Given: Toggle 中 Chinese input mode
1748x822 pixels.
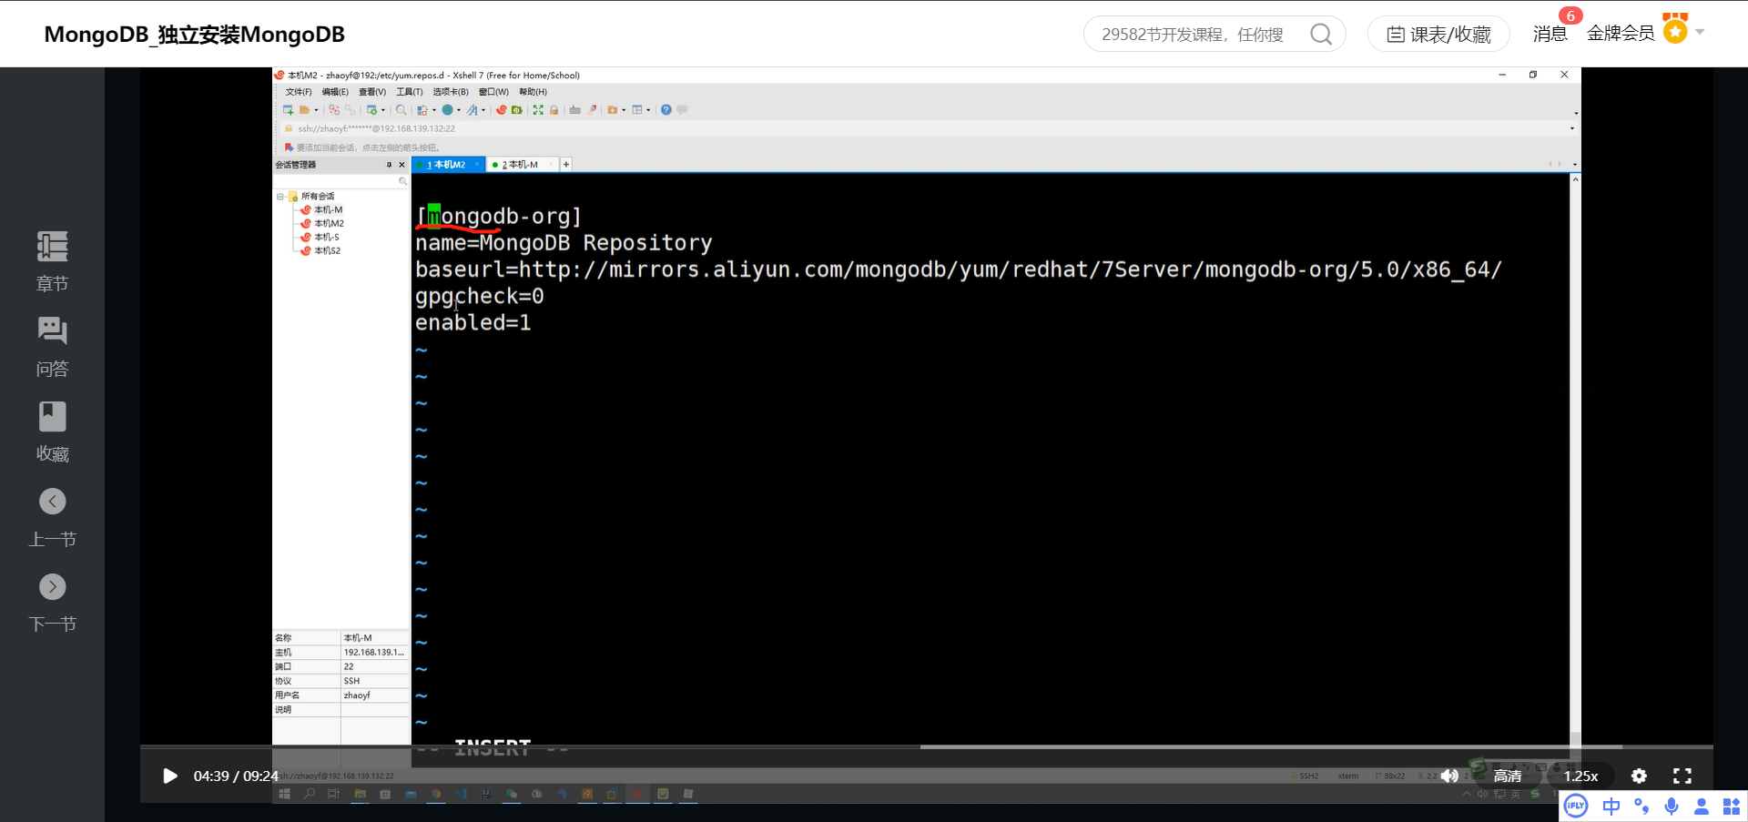Looking at the screenshot, I should pos(1611,806).
